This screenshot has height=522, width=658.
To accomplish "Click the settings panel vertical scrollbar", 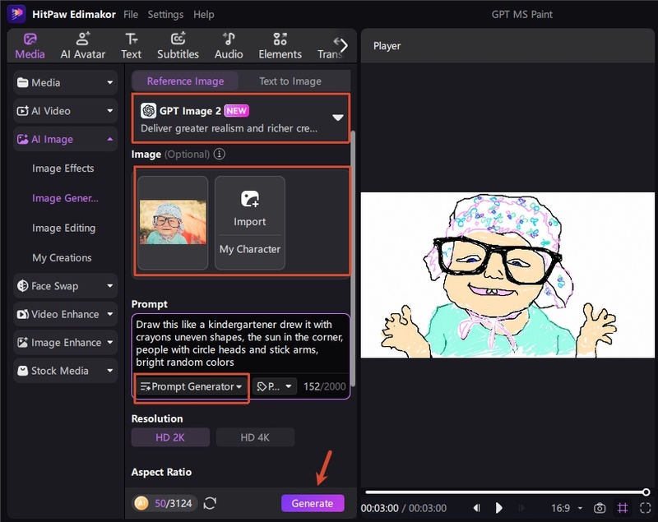I will pos(353,258).
